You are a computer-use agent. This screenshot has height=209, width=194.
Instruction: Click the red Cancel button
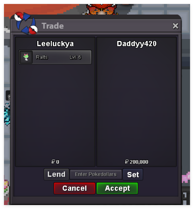point(75,188)
